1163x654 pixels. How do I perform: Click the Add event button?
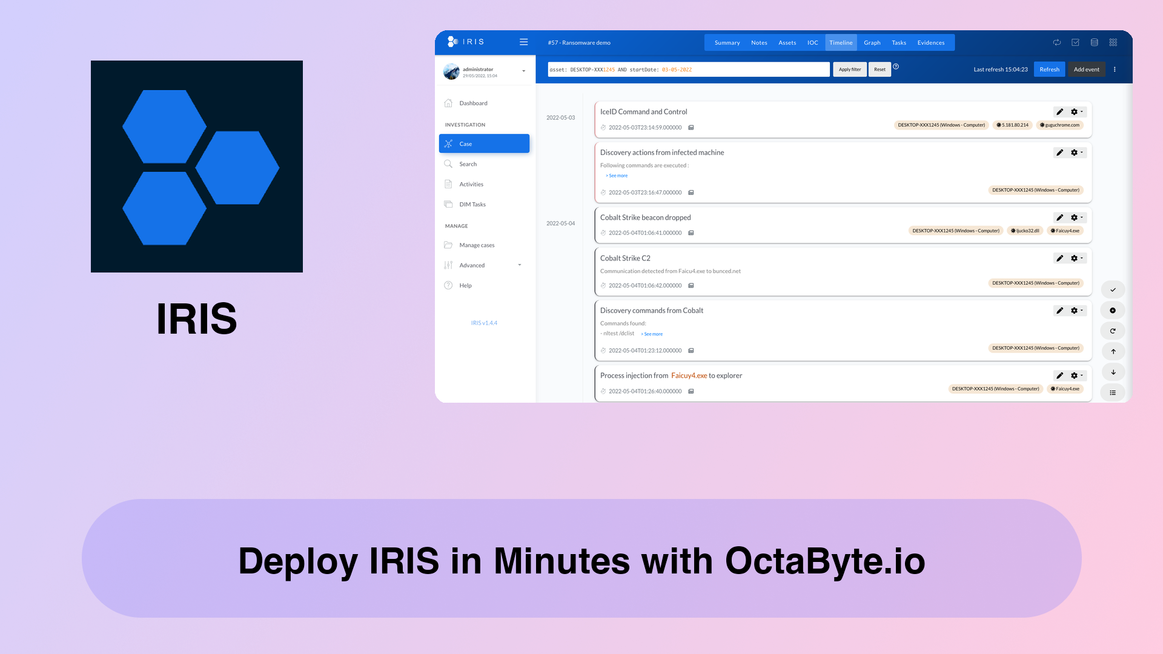(x=1086, y=70)
